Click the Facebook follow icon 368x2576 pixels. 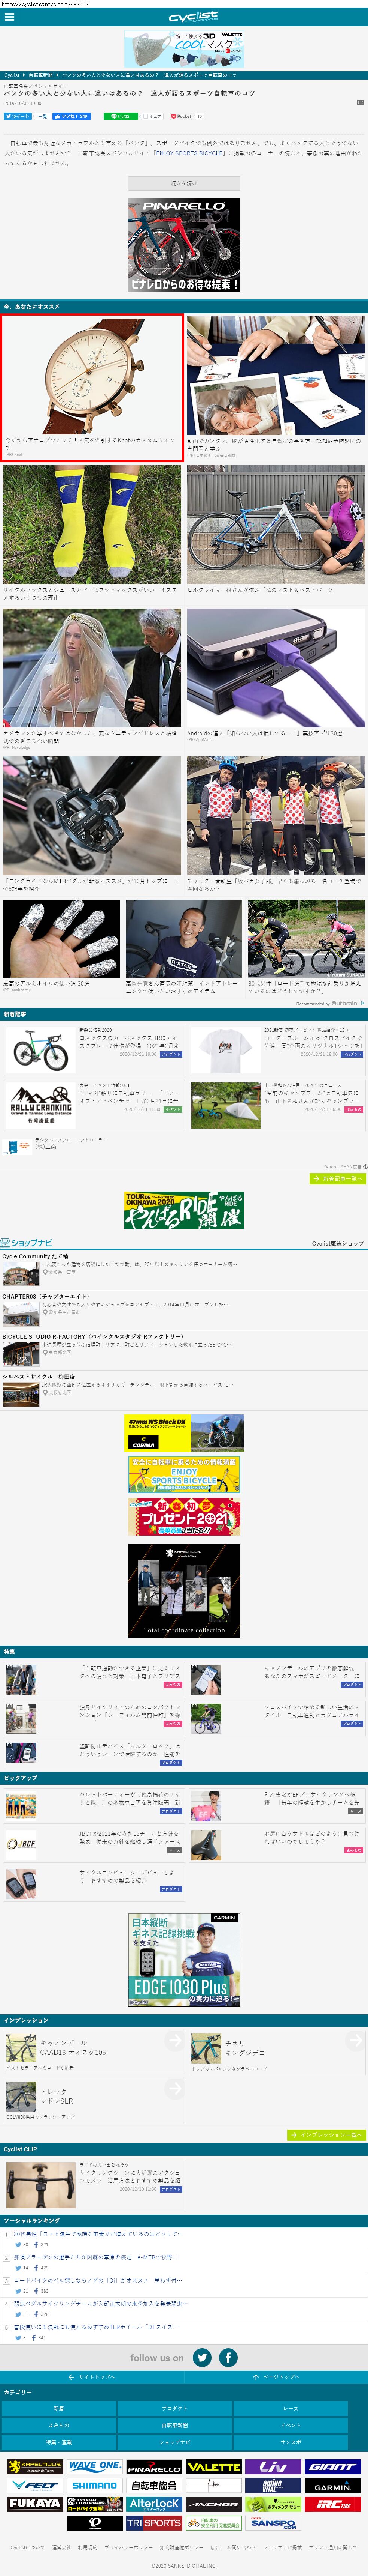coord(228,2357)
